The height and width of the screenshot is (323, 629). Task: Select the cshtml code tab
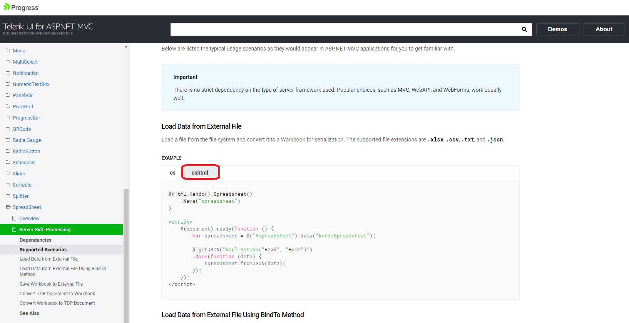coord(200,173)
